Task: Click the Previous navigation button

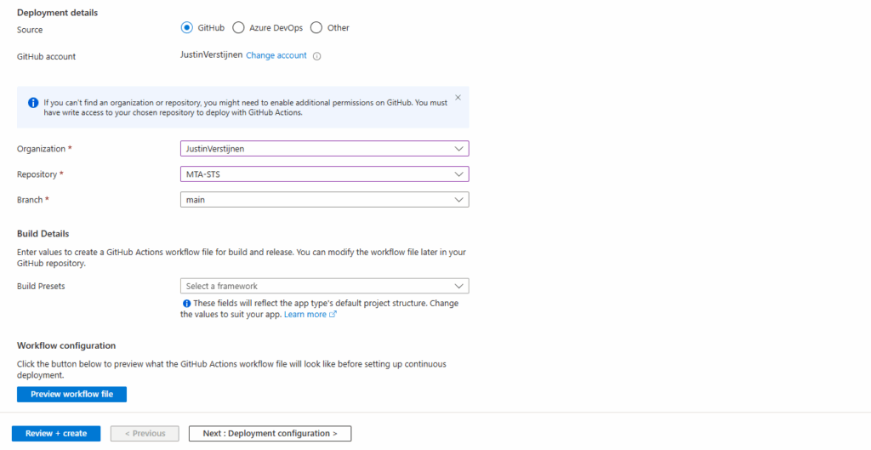Action: point(145,433)
